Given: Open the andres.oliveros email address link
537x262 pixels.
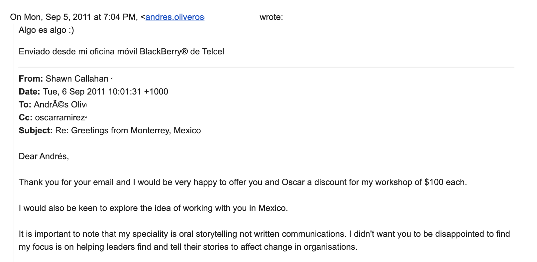Looking at the screenshot, I should 175,17.
